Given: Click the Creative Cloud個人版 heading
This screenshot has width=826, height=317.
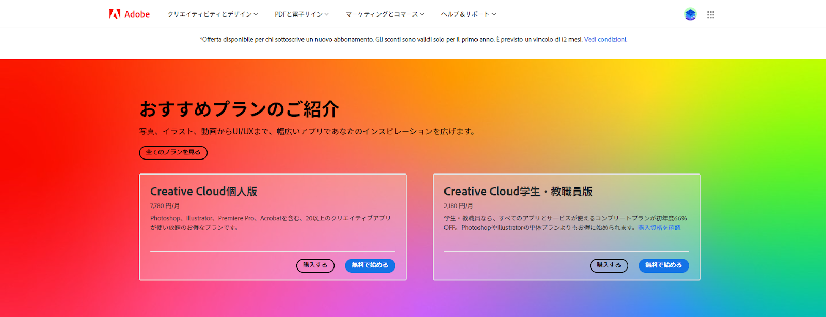Looking at the screenshot, I should point(203,192).
